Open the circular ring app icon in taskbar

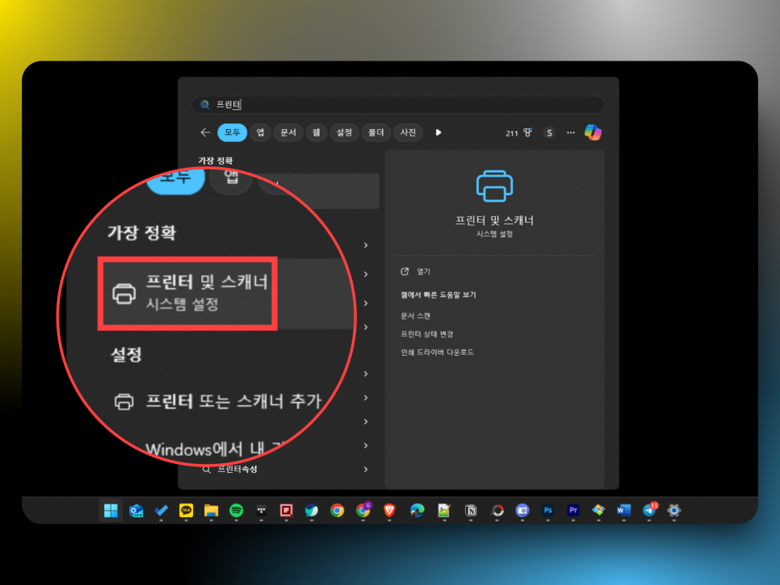pos(497,511)
